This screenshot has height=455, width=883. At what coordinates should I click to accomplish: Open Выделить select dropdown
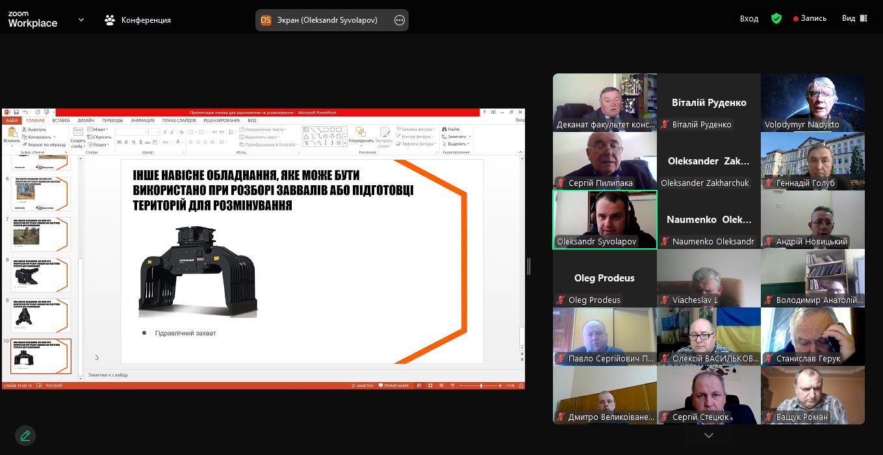[455, 144]
